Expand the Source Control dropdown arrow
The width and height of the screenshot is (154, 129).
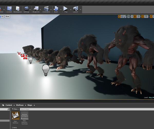point(4,10)
